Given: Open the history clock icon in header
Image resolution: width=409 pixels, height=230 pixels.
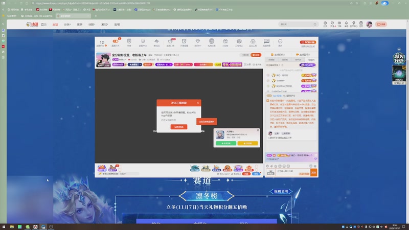Looking at the screenshot, I should tap(325, 24).
